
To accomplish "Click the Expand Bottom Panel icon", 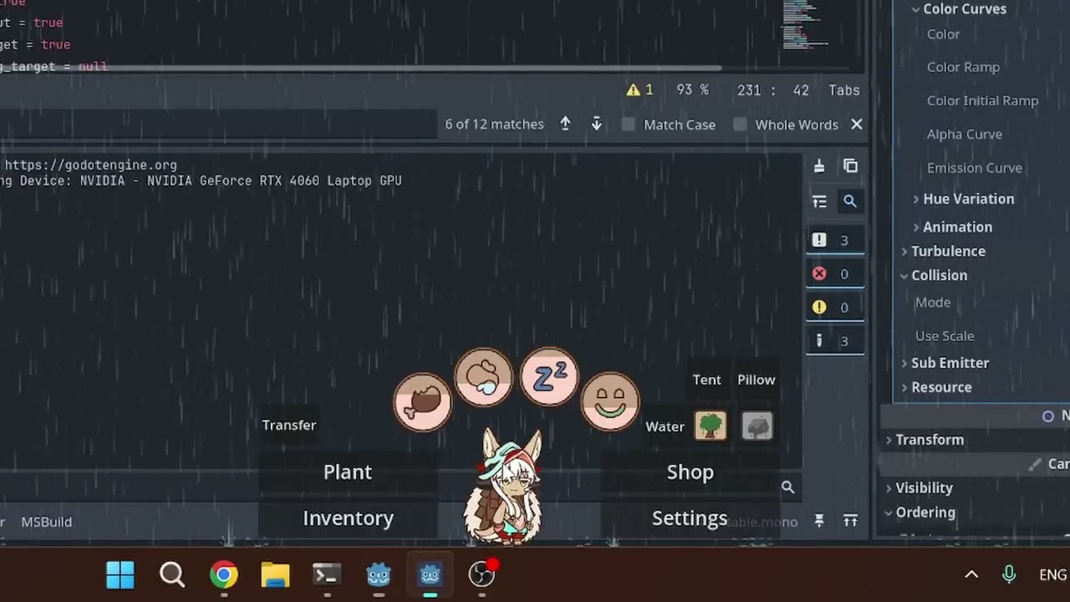I will point(850,521).
